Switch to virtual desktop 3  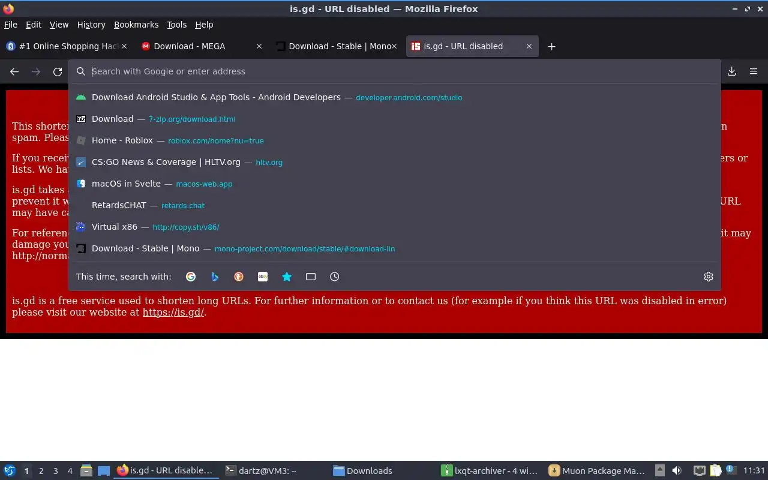[55, 471]
